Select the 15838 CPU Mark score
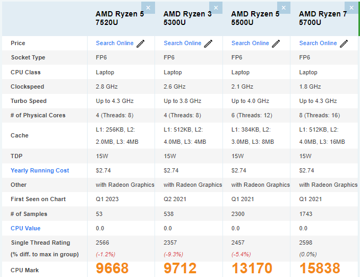 320,268
